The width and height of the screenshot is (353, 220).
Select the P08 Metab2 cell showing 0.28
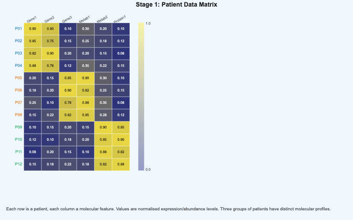point(103,115)
